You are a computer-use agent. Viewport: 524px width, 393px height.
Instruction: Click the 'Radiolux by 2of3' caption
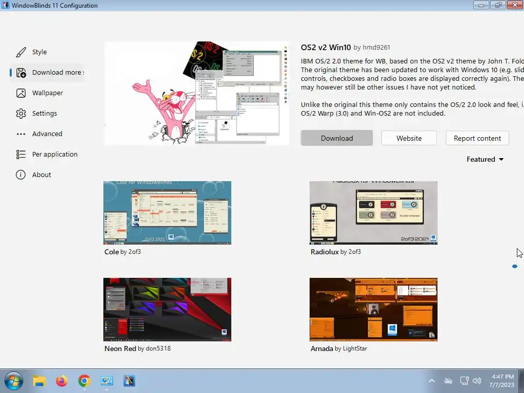[336, 252]
